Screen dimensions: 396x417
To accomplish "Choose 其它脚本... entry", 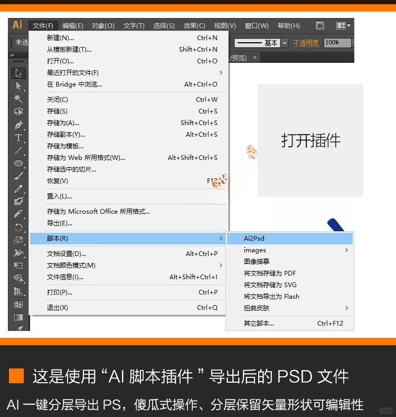I will (x=290, y=324).
